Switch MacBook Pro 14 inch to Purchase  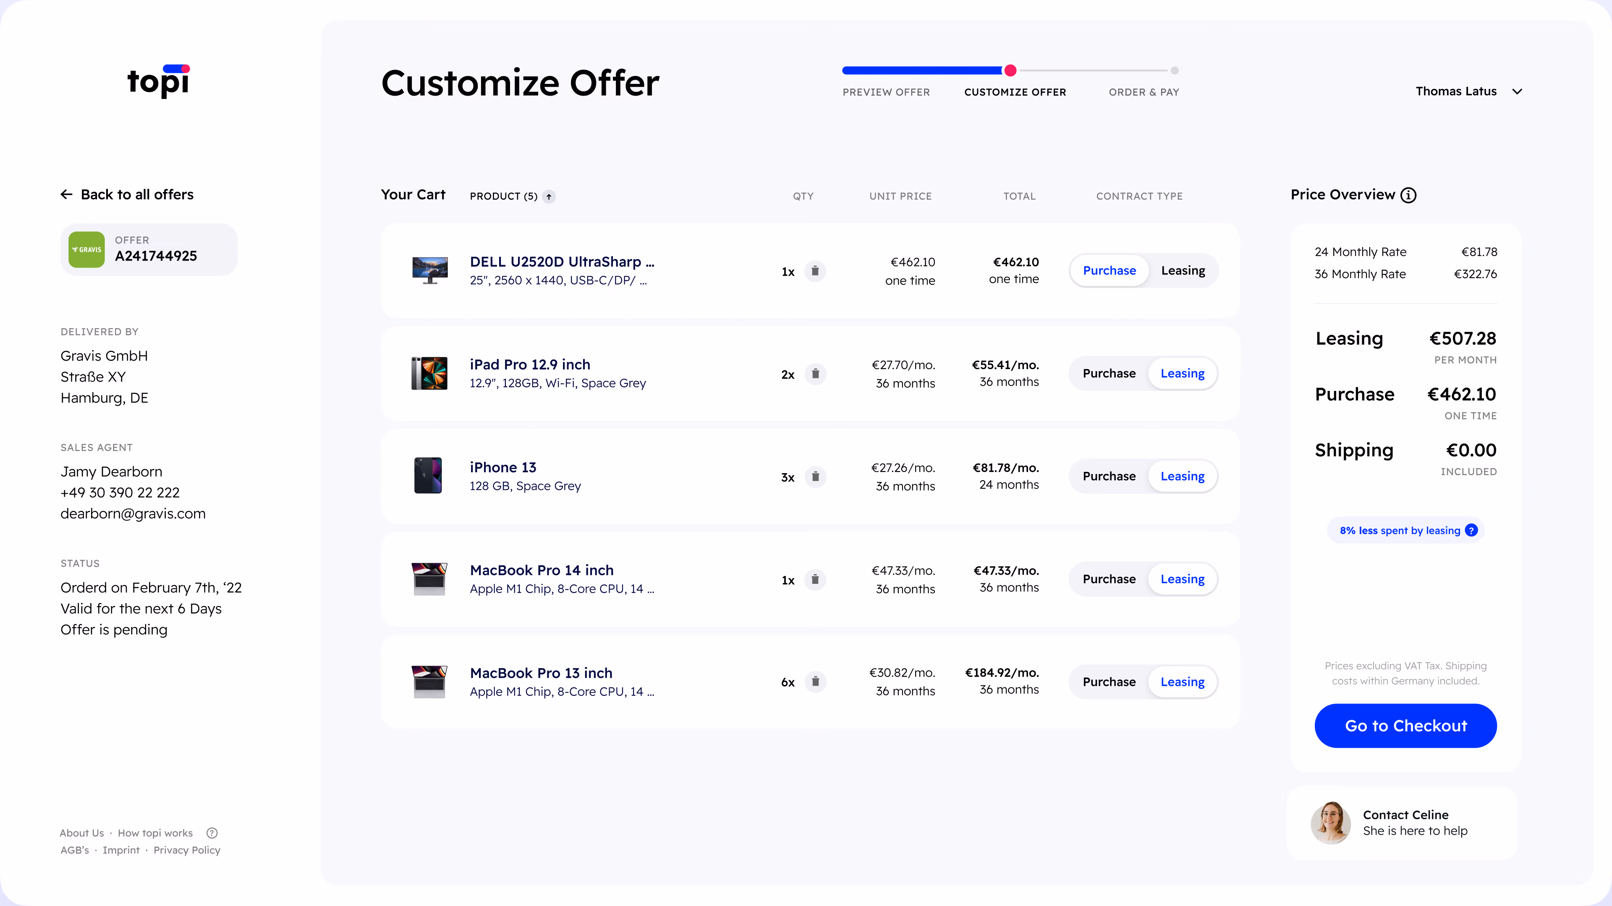coord(1109,580)
